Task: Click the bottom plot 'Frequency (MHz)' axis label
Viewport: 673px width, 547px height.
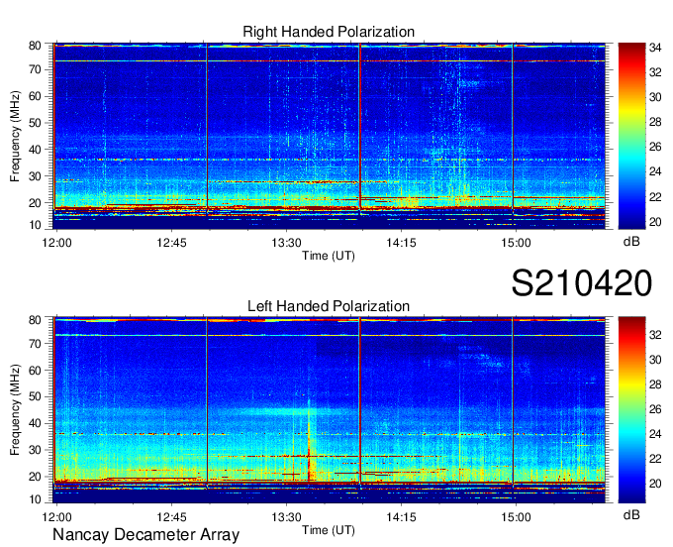Action: (15, 410)
